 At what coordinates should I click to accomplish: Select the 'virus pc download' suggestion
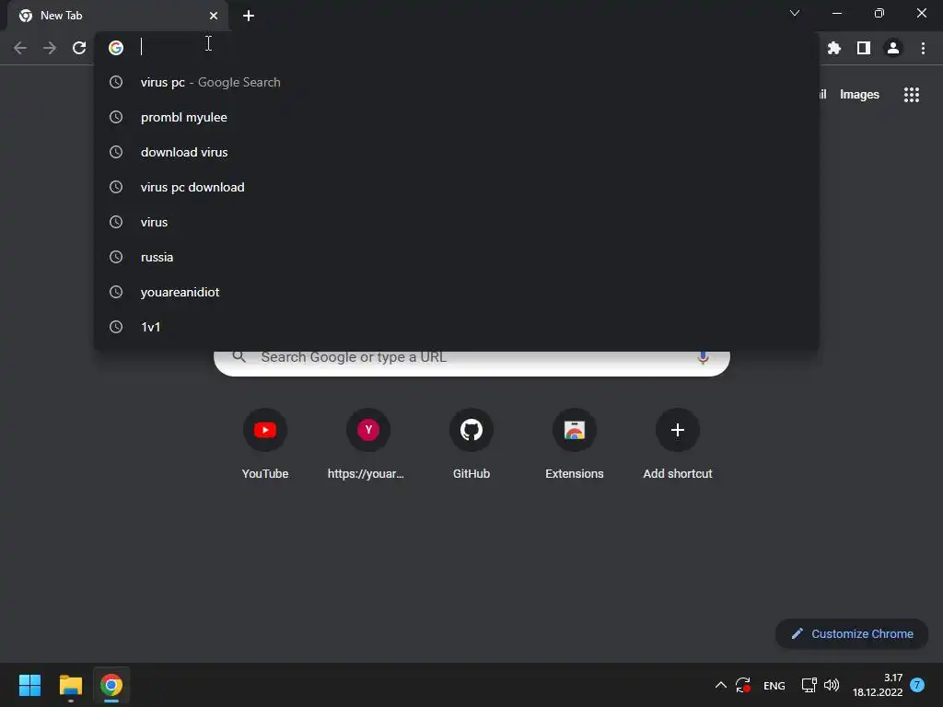(x=457, y=187)
